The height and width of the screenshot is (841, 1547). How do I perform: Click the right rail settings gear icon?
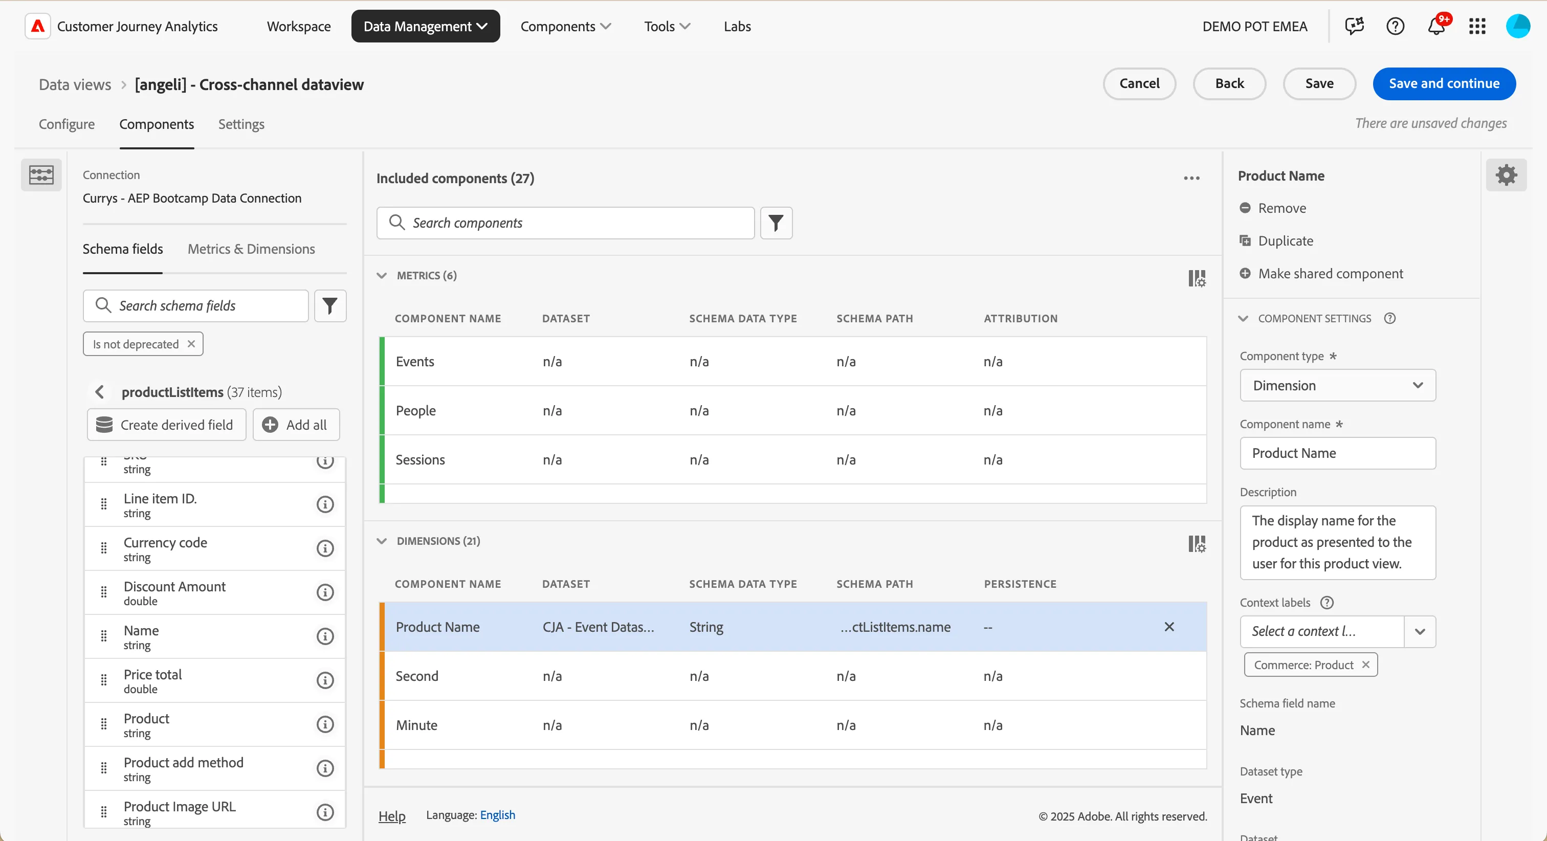1506,175
